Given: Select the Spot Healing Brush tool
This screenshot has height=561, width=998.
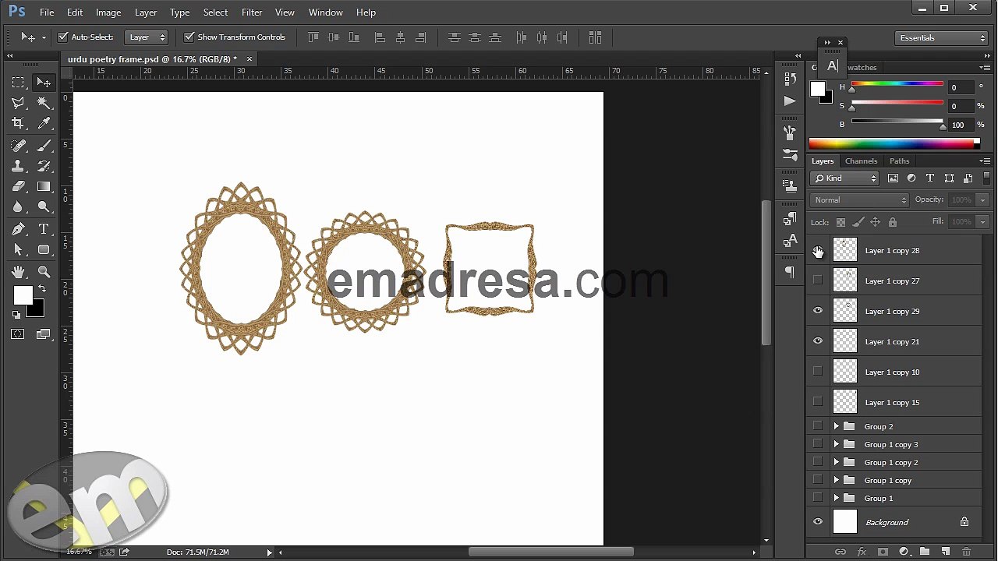Looking at the screenshot, I should point(18,146).
